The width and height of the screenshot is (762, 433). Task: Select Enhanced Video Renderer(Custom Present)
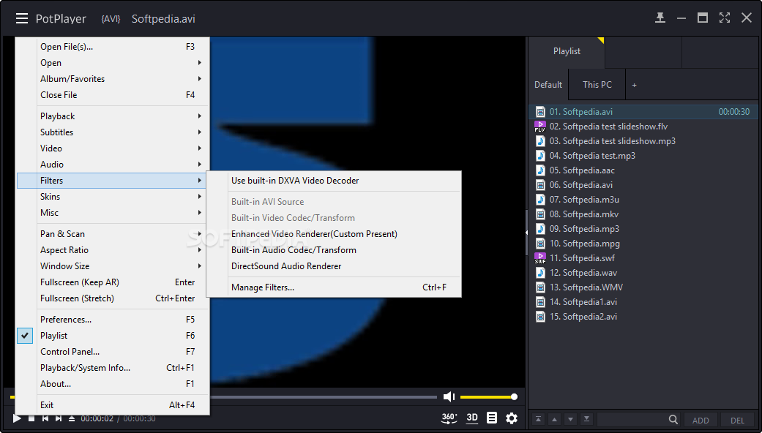(x=334, y=234)
